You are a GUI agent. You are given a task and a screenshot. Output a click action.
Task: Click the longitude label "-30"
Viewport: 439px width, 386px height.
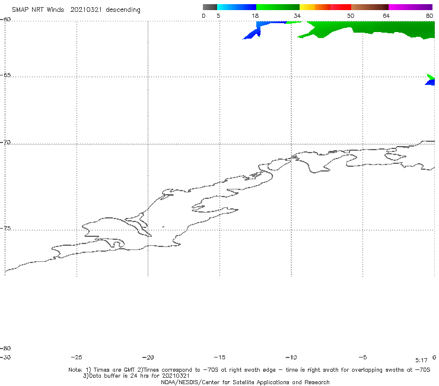click(5, 357)
